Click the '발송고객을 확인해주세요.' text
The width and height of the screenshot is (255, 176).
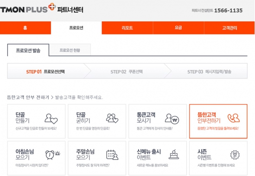[x=79, y=98]
